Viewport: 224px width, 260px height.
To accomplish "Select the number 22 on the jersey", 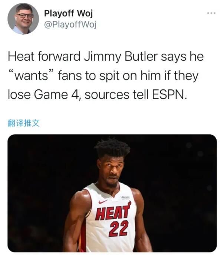I will pyautogui.click(x=118, y=228).
